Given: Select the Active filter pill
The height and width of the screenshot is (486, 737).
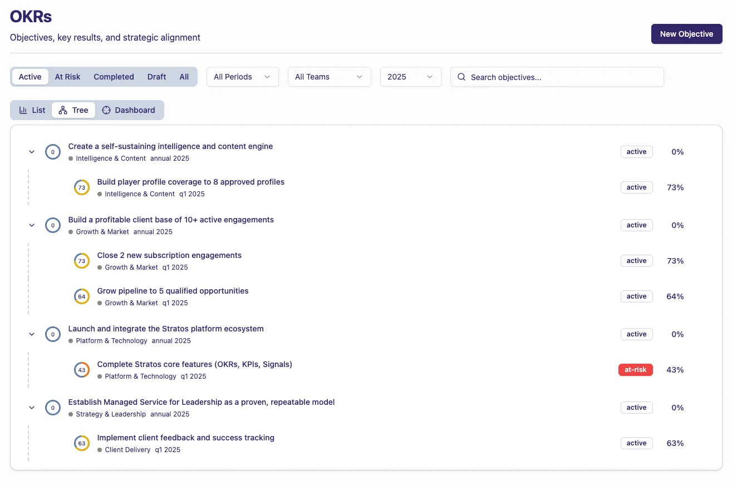Looking at the screenshot, I should click(30, 77).
